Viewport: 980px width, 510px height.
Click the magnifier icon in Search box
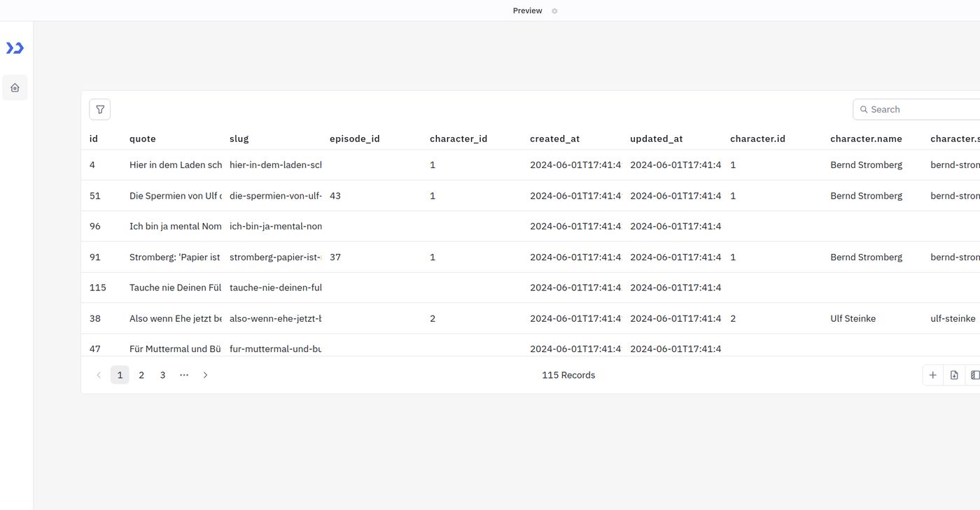tap(864, 109)
